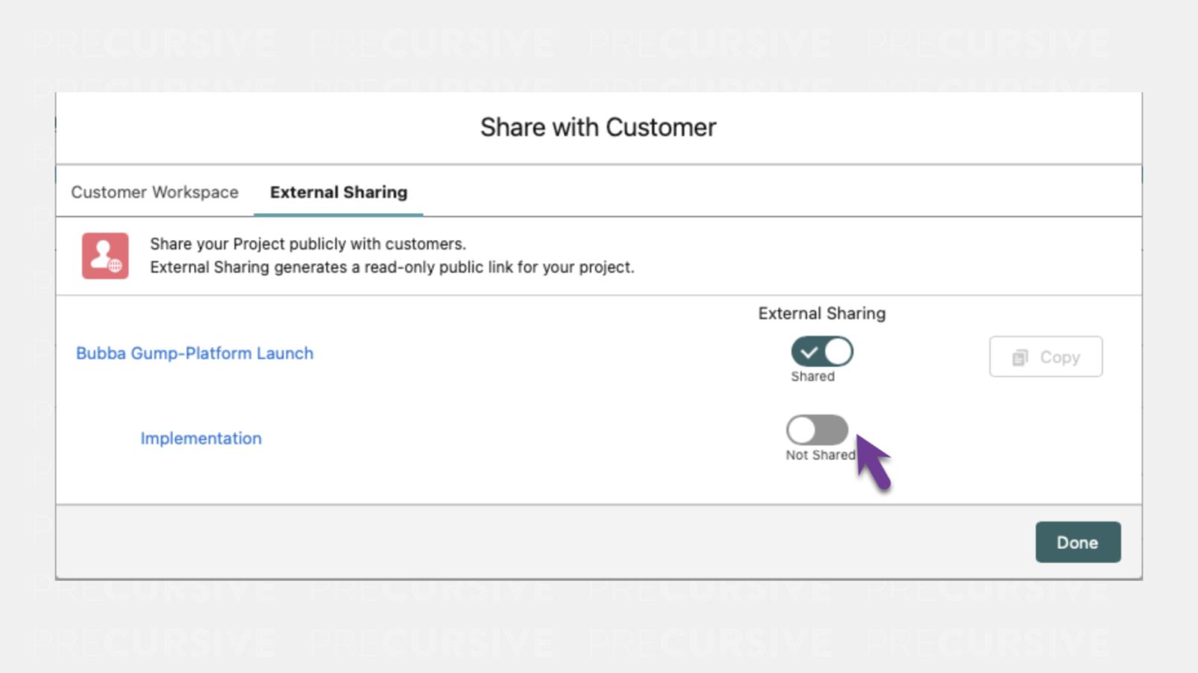1198x673 pixels.
Task: Open the Bubba Gump-Platform Launch project link
Action: [195, 353]
